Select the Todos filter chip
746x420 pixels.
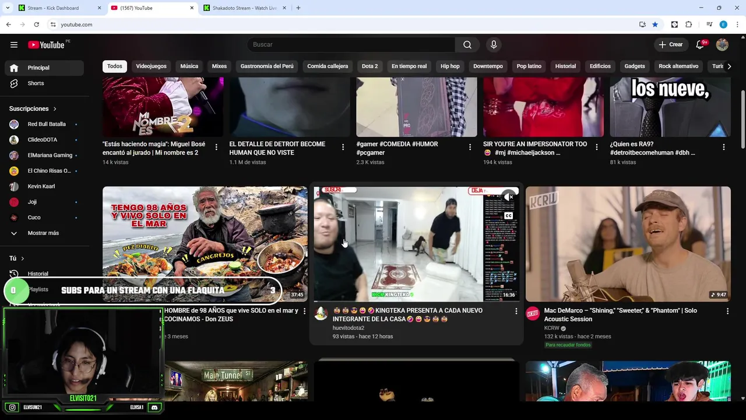click(115, 66)
